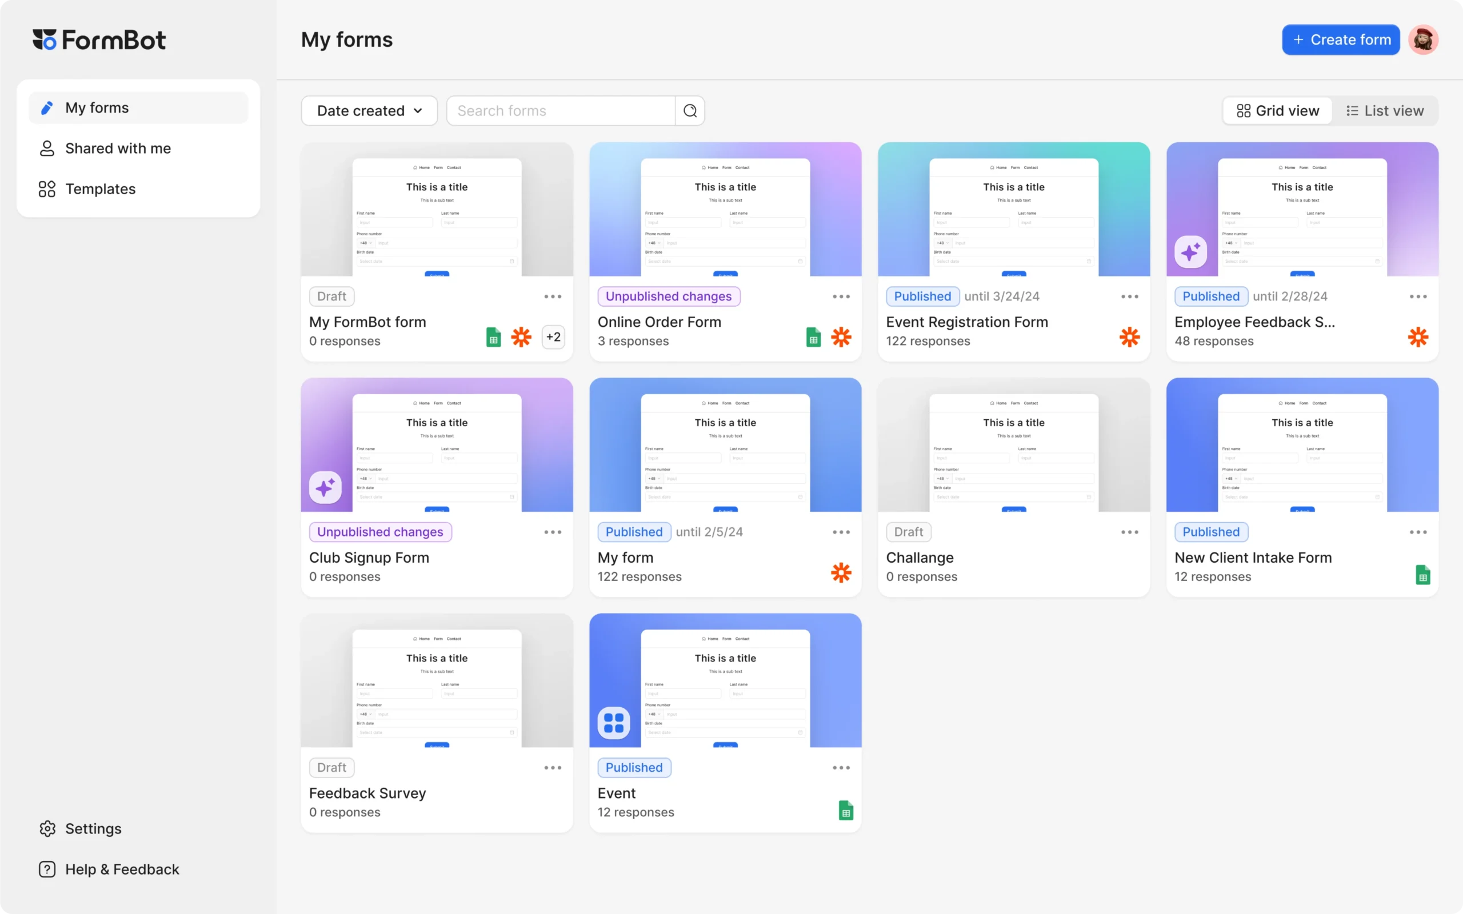Open Shared with me section
Image resolution: width=1463 pixels, height=914 pixels.
138,148
